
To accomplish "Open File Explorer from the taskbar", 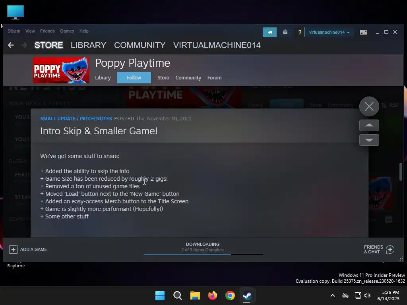I will 195,295.
